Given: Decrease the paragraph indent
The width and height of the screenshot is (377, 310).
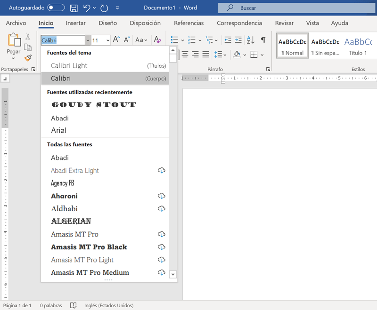Looking at the screenshot, I should [x=228, y=40].
